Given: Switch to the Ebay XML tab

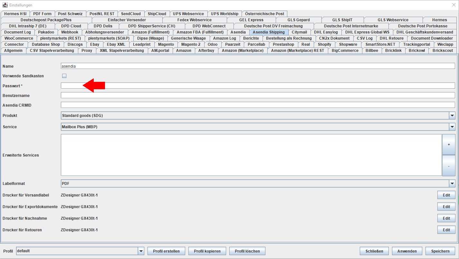Looking at the screenshot, I should click(116, 44).
